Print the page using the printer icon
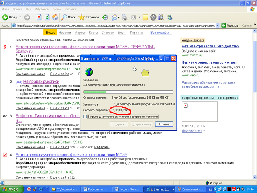The height and width of the screenshot is (193, 257). (124, 17)
